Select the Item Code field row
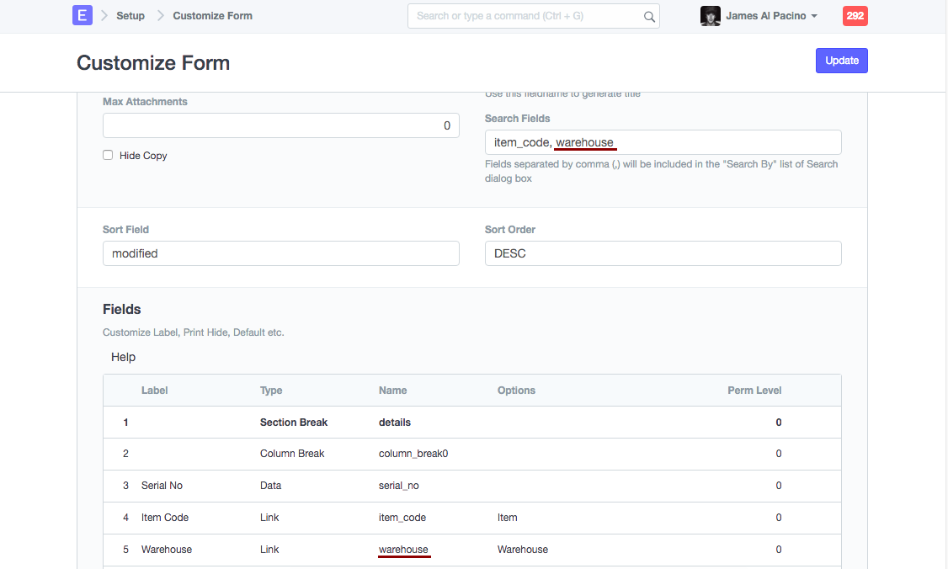The height and width of the screenshot is (569, 948). (471, 518)
